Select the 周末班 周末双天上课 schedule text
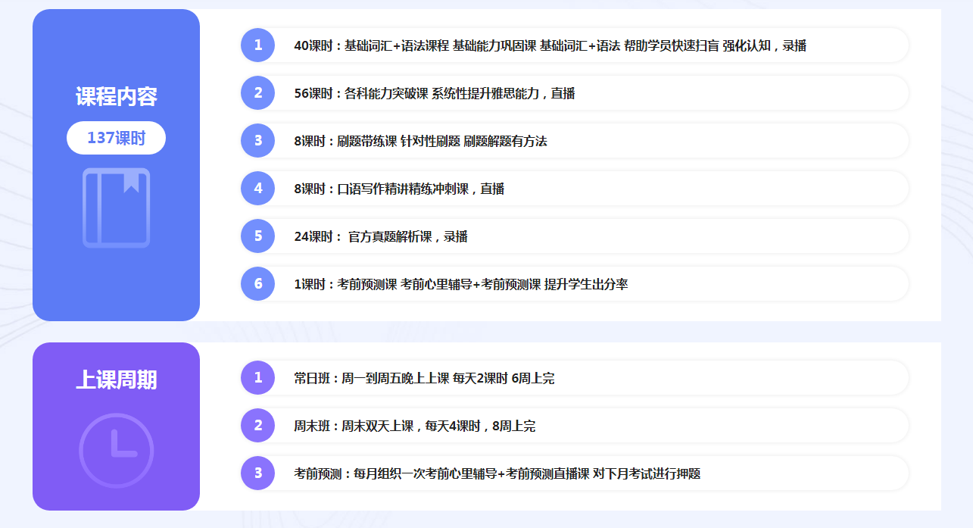Viewport: 973px width, 528px height. click(x=414, y=426)
